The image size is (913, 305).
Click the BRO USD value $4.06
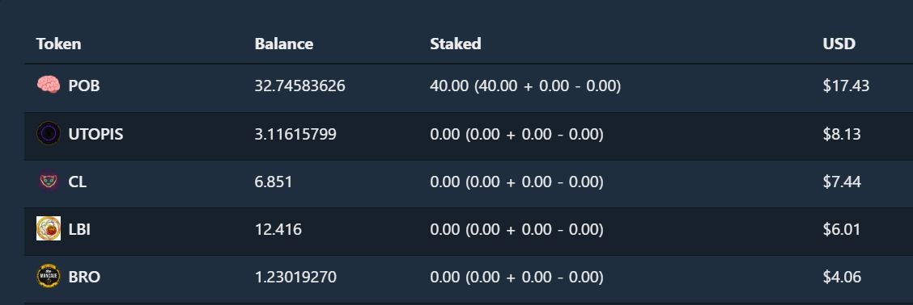point(842,277)
